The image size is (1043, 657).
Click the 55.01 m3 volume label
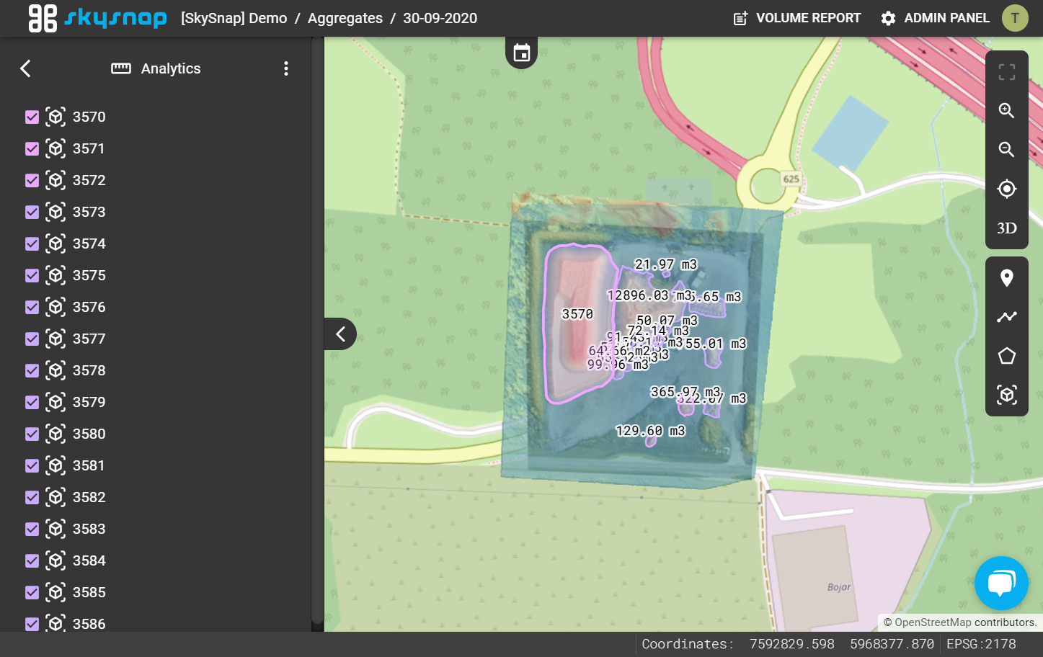click(716, 344)
